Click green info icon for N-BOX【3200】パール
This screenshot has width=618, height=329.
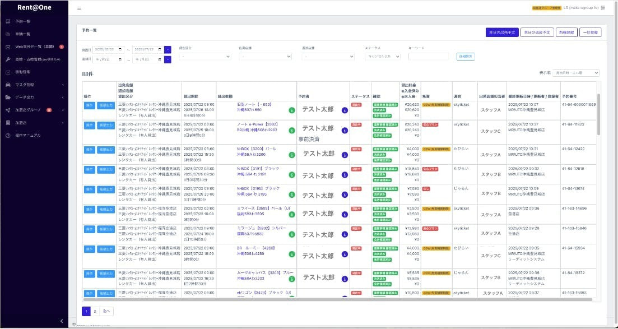291,154
